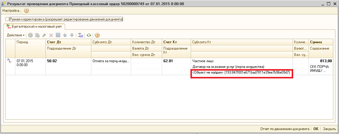
Task: Click the Сумма column header
Action: tap(321, 42)
